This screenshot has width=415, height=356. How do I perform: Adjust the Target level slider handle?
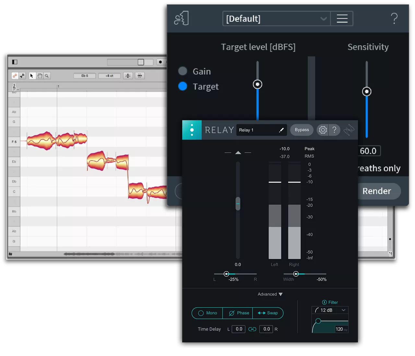click(257, 84)
